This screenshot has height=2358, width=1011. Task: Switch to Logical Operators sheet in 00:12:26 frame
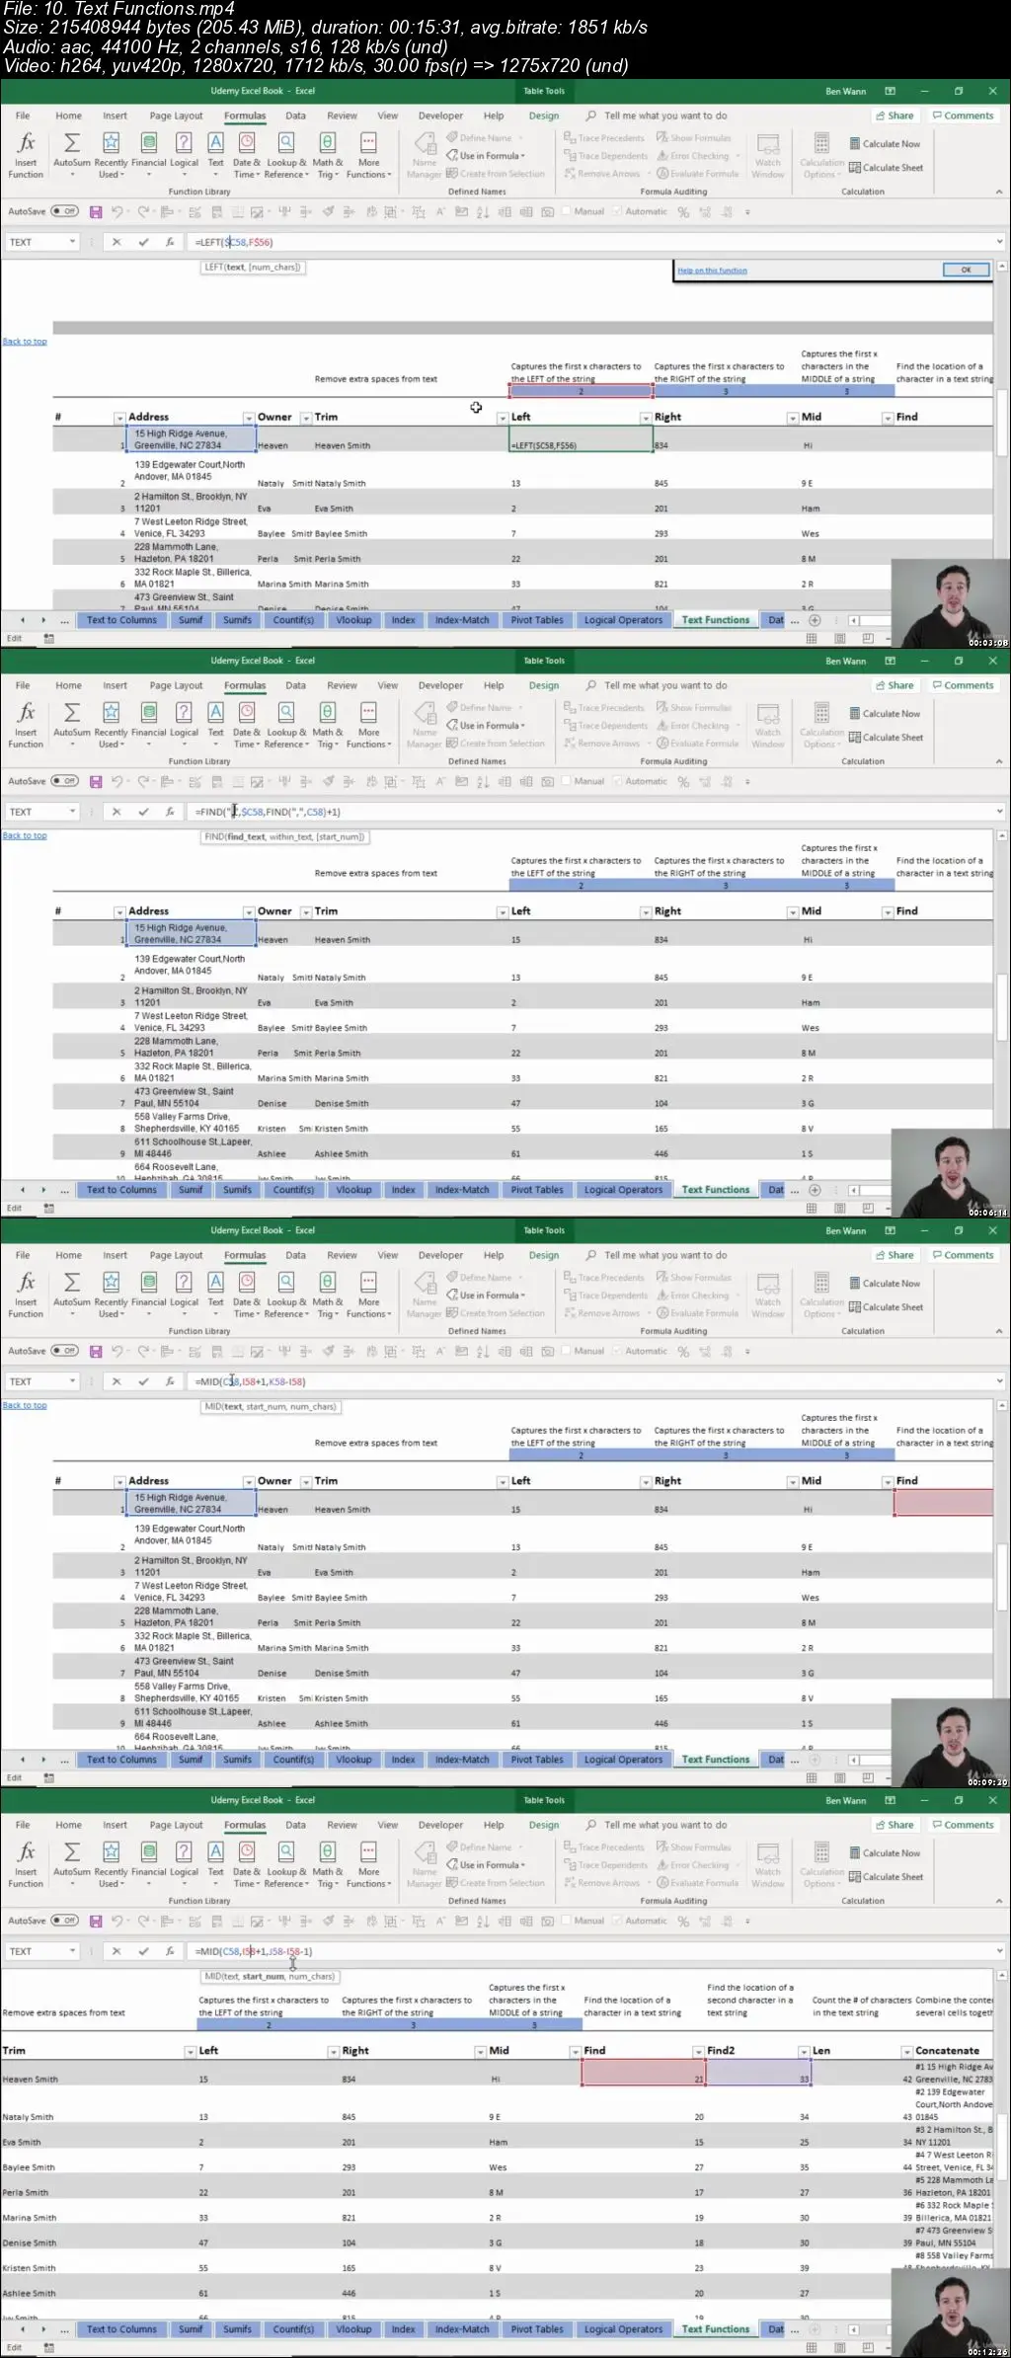(x=623, y=2329)
